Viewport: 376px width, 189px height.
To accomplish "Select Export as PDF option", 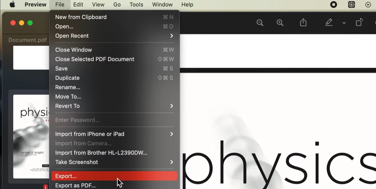I will pyautogui.click(x=76, y=185).
